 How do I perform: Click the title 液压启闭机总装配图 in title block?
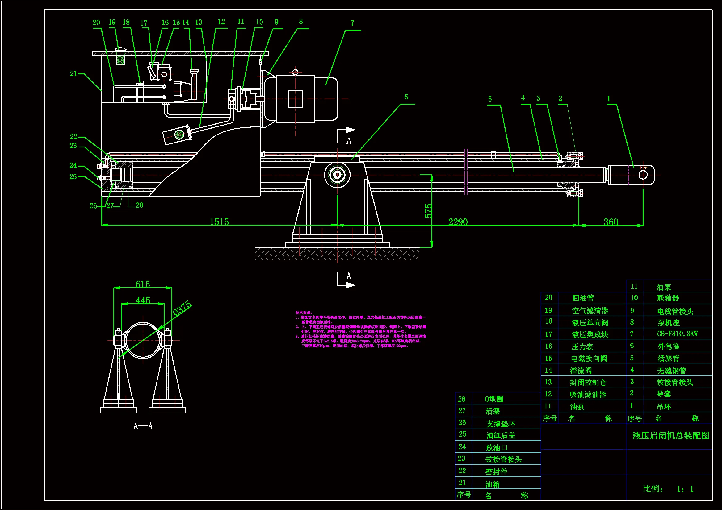[670, 436]
